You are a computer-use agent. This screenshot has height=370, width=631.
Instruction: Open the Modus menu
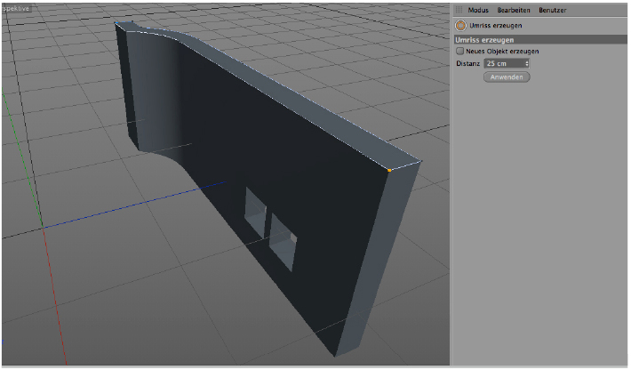[477, 10]
